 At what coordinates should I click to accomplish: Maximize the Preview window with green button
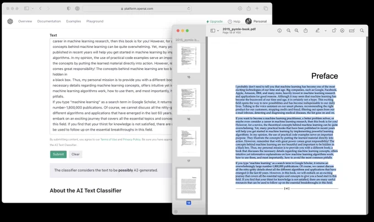pos(187,31)
